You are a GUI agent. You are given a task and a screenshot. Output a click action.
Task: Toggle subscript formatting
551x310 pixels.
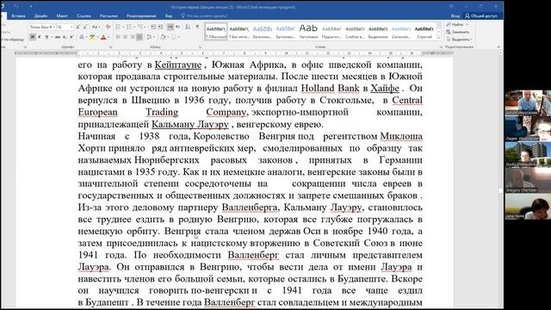(65, 37)
